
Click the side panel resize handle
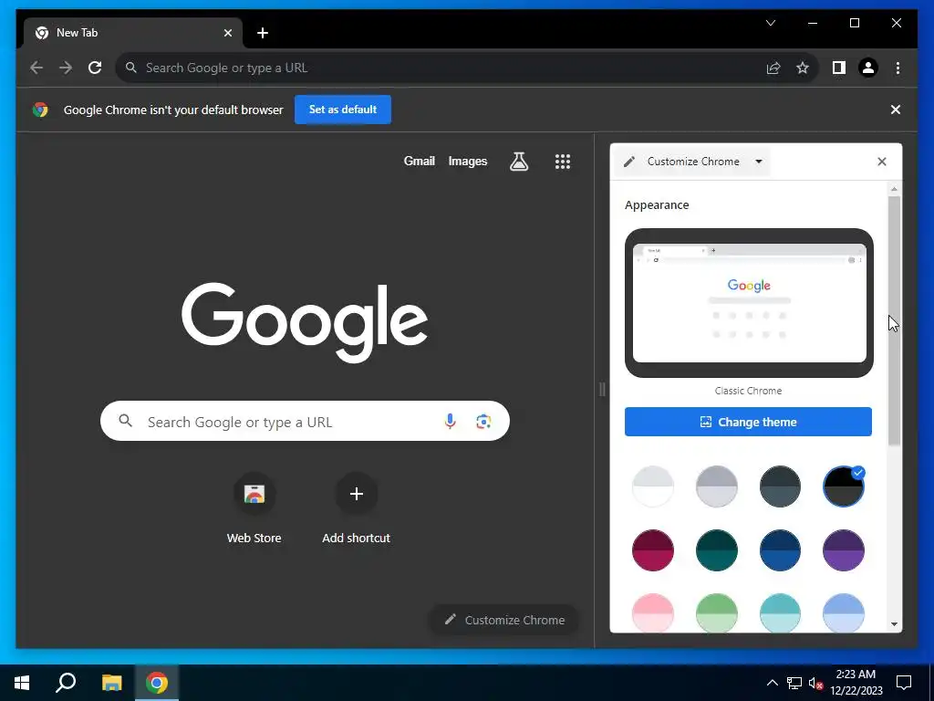click(602, 390)
